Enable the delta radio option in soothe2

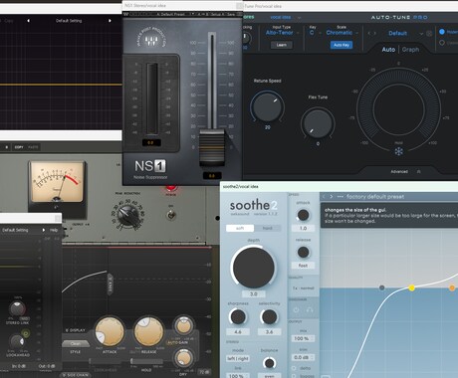pyautogui.click(x=294, y=368)
